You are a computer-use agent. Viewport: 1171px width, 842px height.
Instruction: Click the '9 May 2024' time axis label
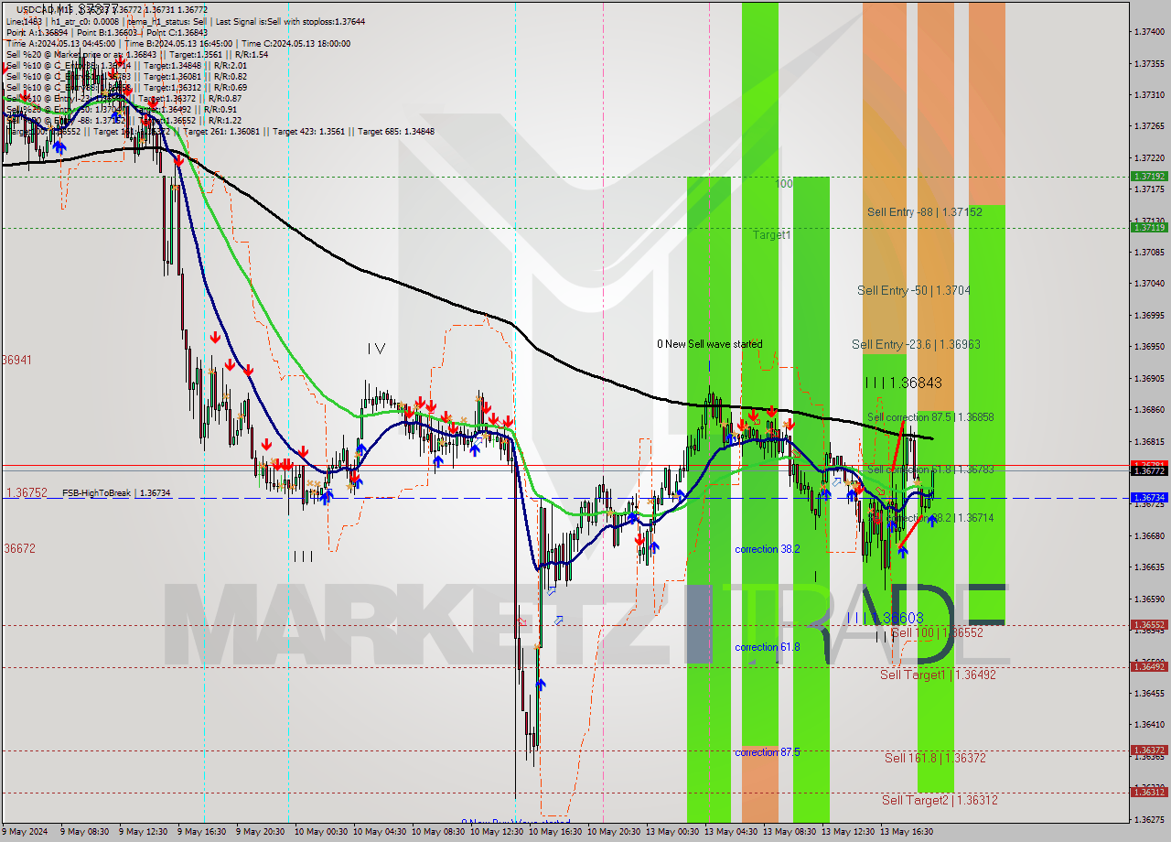25,832
